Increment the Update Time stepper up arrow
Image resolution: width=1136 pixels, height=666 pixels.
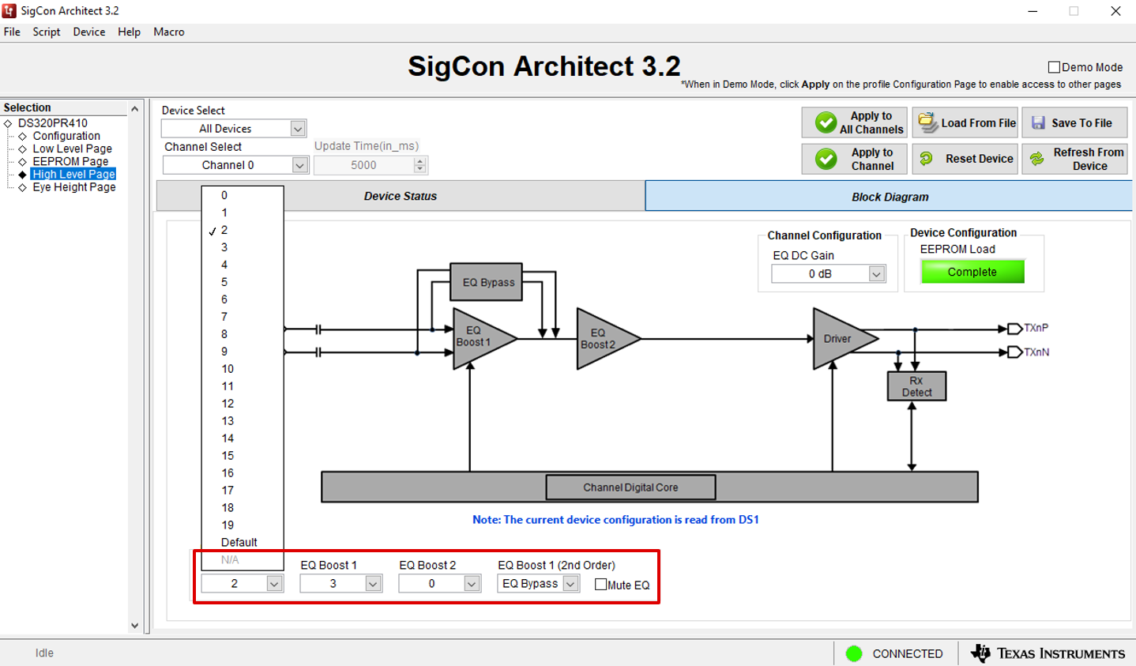tap(420, 161)
